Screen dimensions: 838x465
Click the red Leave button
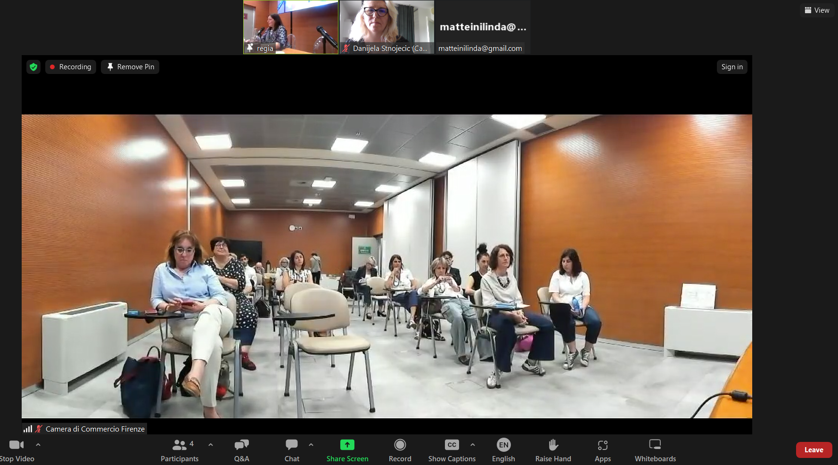(814, 450)
